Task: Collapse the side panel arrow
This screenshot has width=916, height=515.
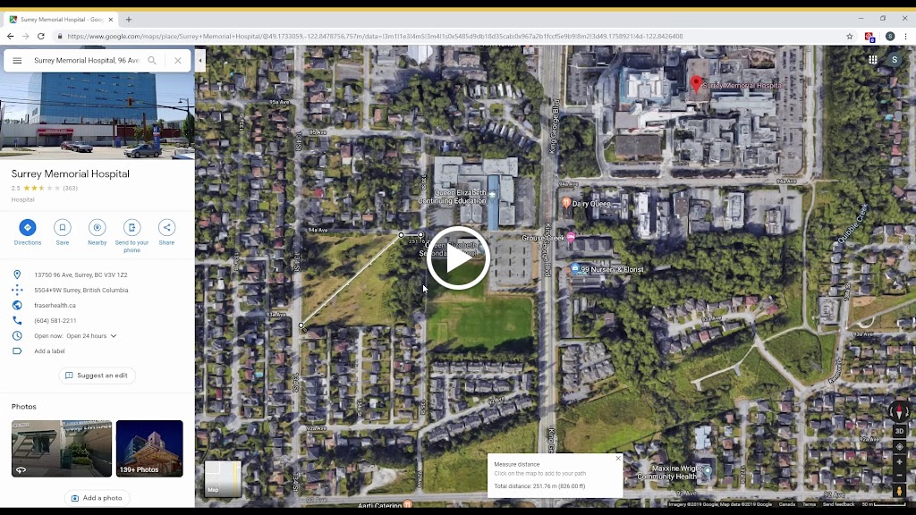Action: click(x=199, y=60)
